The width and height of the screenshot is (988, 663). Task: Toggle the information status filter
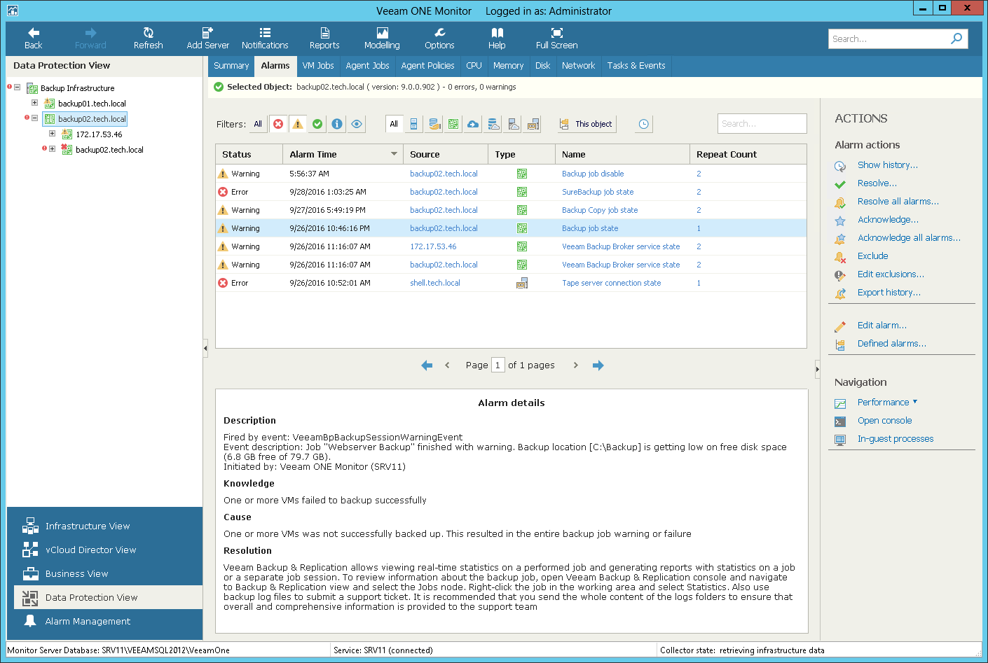tap(337, 124)
